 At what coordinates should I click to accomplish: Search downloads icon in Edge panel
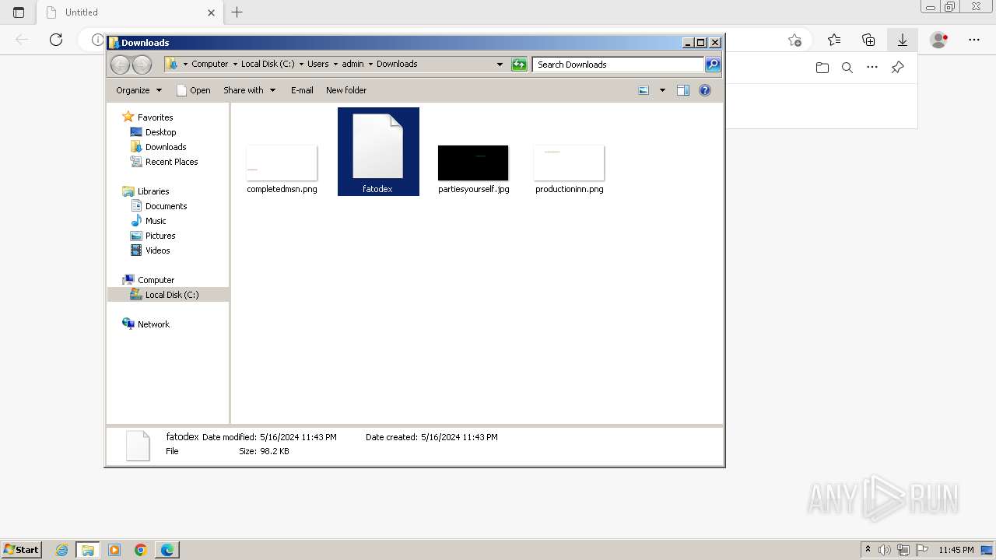(x=847, y=68)
